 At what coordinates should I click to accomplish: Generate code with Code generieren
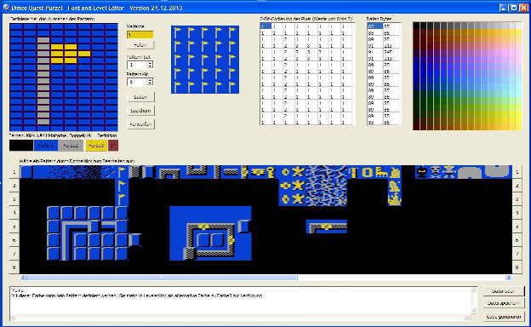[x=504, y=317]
